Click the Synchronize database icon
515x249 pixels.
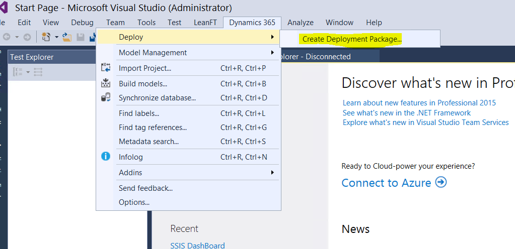coord(106,98)
